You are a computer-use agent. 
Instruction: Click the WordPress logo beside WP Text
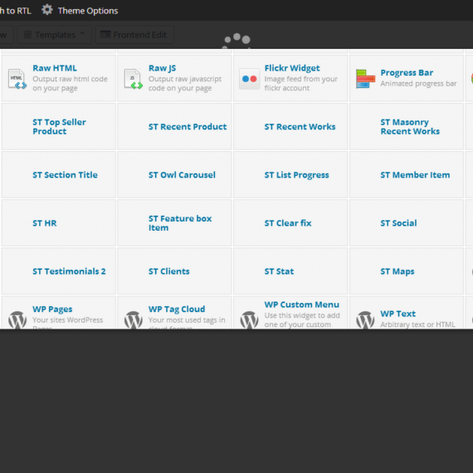tap(365, 319)
